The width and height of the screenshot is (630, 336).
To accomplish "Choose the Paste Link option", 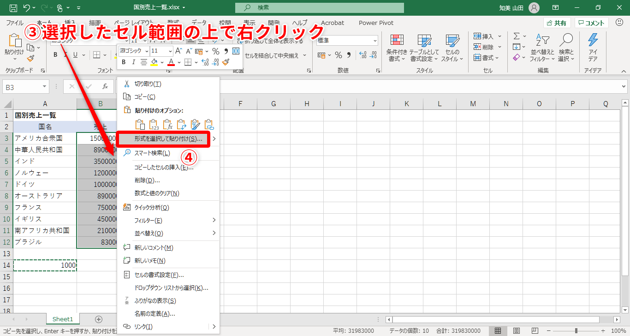I will (x=209, y=124).
